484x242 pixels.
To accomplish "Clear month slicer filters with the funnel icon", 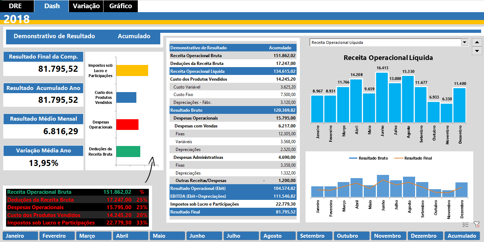I will (x=477, y=224).
